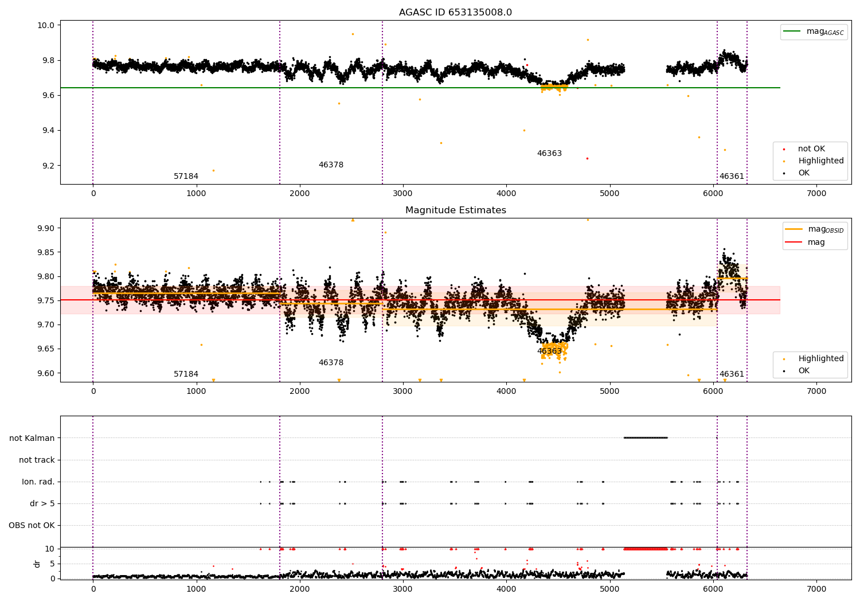This screenshot has height=602, width=860.
Task: Click the 3000 x-axis tick of top plot
Action: 403,194
